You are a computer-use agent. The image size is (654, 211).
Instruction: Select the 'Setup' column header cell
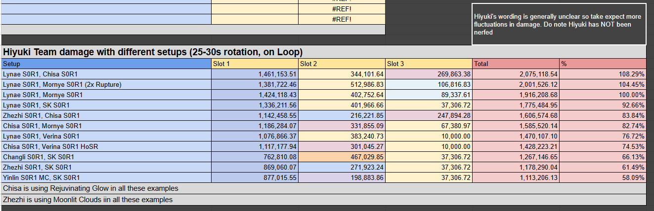coord(106,64)
